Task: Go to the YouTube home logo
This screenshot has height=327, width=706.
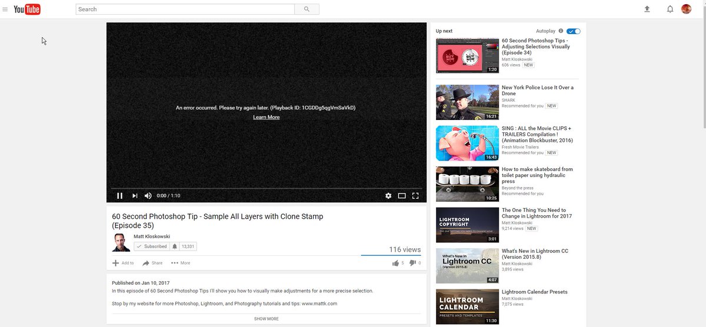Action: click(x=27, y=9)
